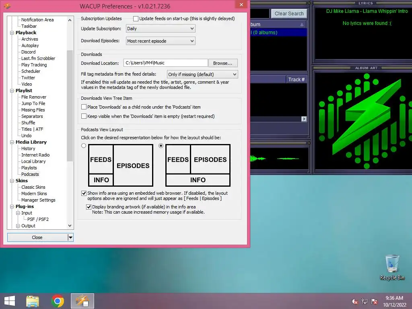This screenshot has height=309, width=412.
Task: Open the Close button dropdown arrow
Action: (x=70, y=237)
